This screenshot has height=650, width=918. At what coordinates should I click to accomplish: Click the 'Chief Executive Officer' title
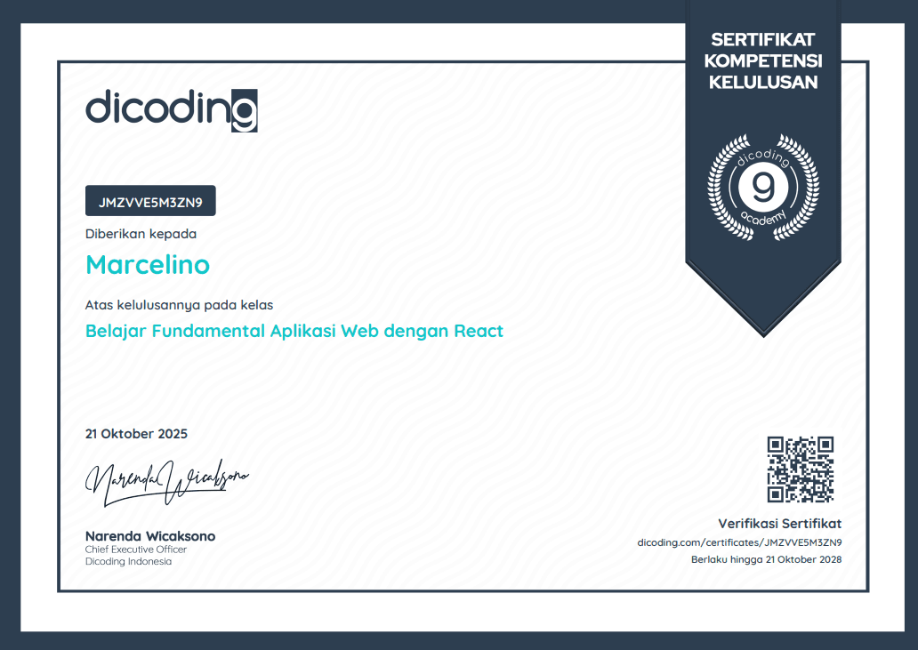tap(136, 550)
